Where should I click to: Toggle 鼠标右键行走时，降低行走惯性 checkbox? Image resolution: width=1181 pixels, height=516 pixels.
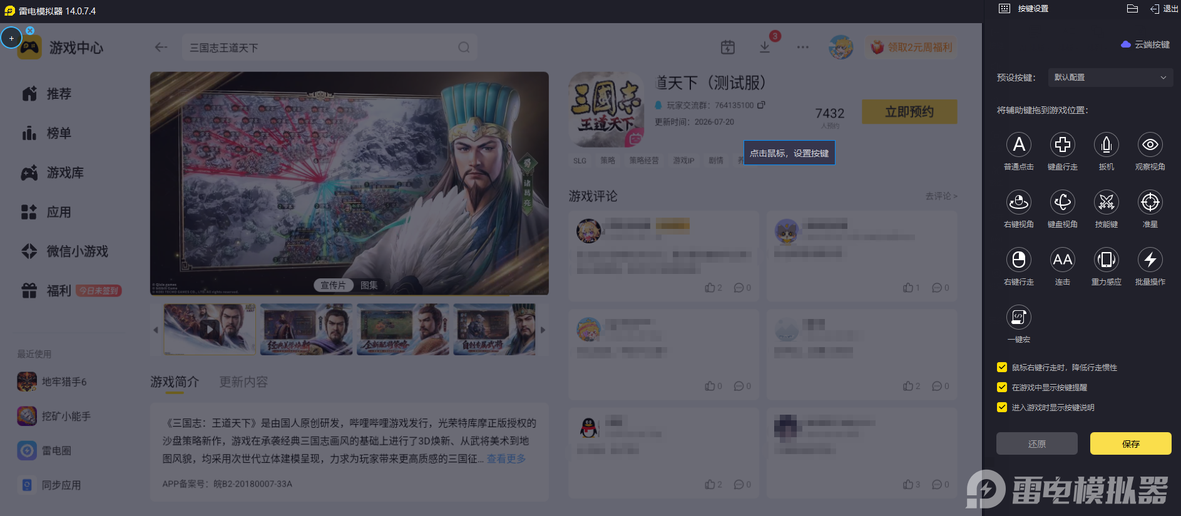[x=1002, y=367]
